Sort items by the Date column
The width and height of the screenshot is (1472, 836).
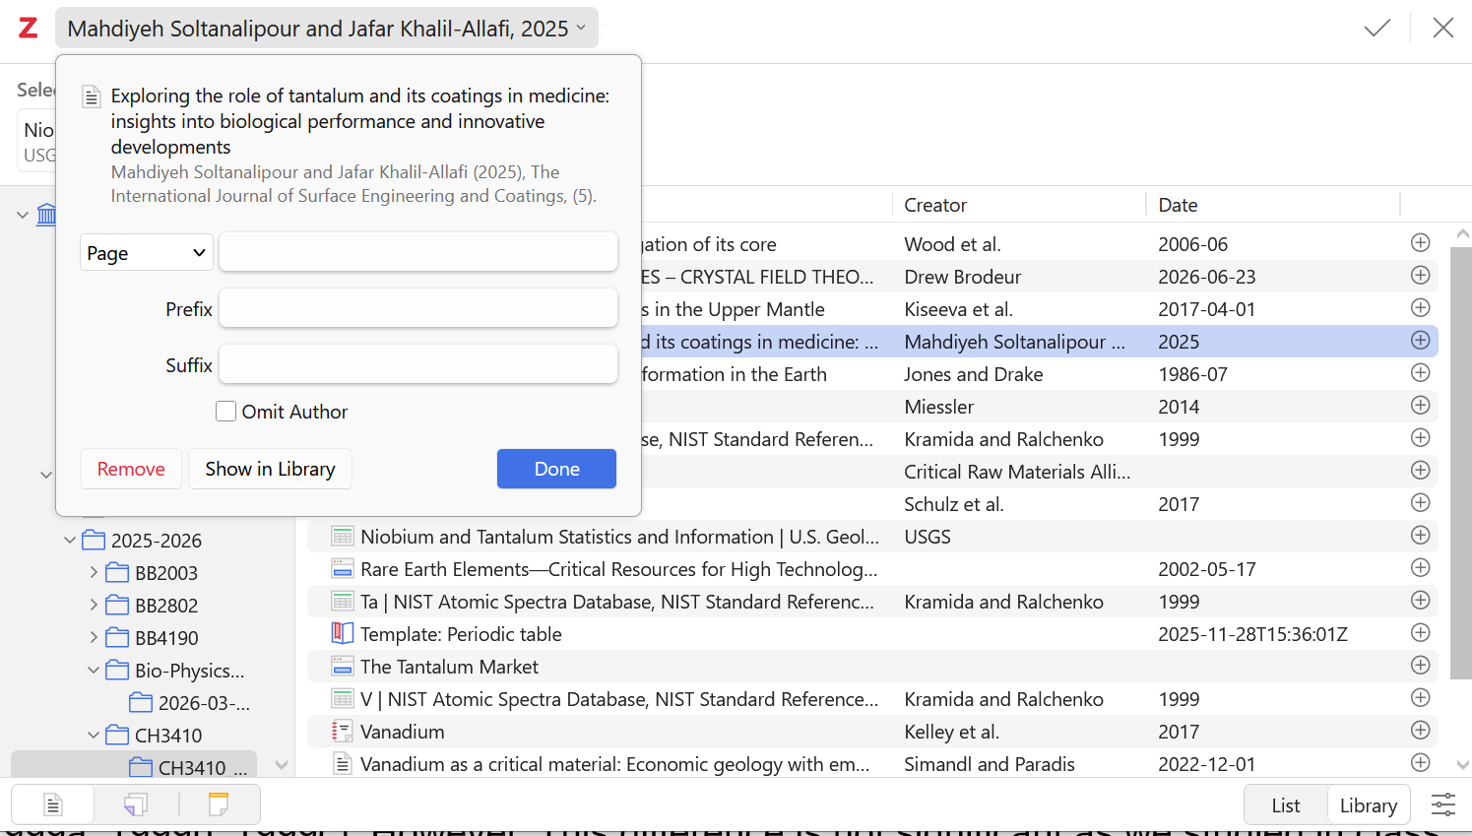[1272, 205]
